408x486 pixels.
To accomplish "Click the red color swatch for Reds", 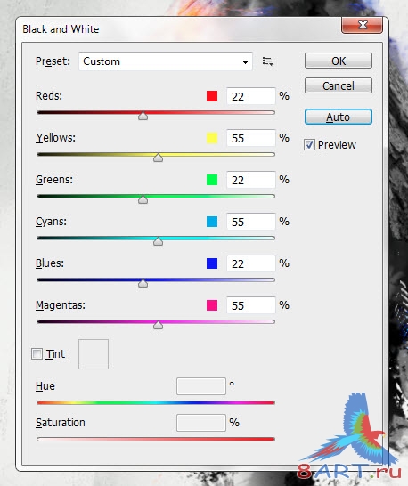I will [x=212, y=96].
